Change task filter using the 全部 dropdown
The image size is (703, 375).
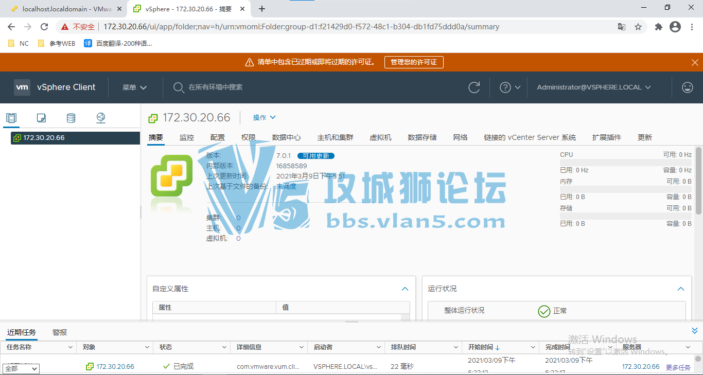21,368
